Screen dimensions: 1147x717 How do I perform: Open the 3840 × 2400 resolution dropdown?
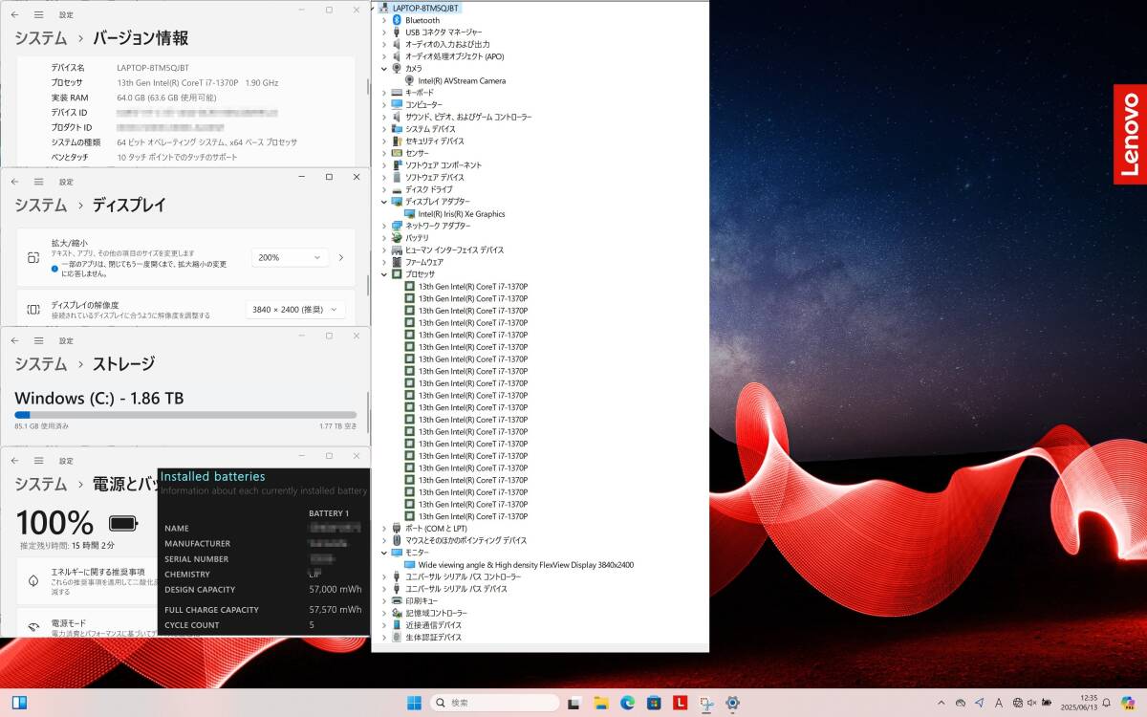point(294,310)
